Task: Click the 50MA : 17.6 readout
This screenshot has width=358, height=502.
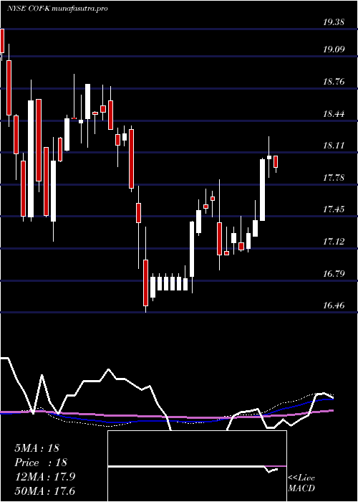Action: tap(44, 491)
